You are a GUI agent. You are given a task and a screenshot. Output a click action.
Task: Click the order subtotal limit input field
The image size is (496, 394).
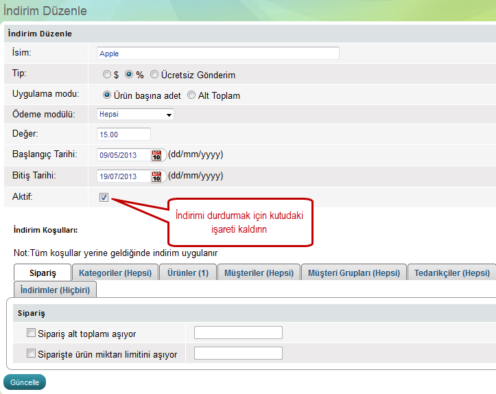coord(238,333)
